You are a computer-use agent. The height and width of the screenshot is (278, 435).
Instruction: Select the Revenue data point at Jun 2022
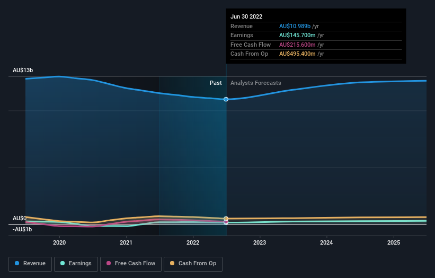coord(226,99)
